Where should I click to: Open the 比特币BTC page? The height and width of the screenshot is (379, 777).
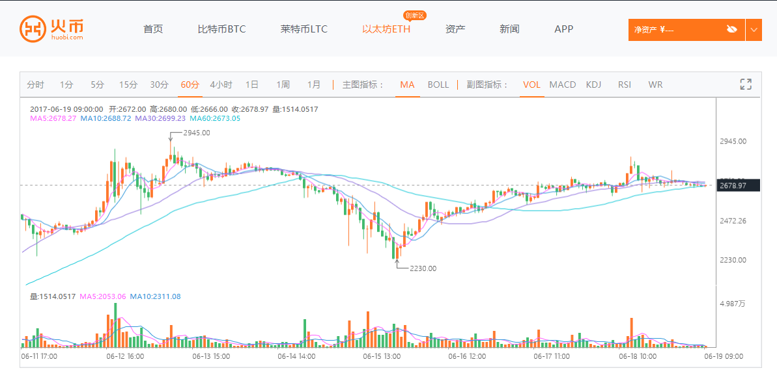pyautogui.click(x=221, y=29)
